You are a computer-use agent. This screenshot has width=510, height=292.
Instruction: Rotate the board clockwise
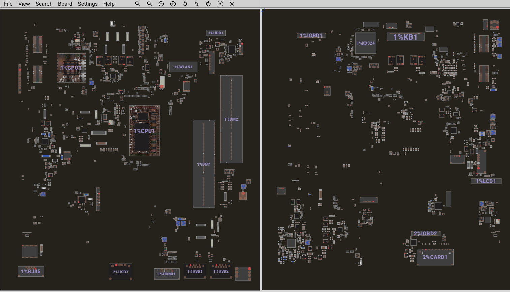[x=208, y=4]
